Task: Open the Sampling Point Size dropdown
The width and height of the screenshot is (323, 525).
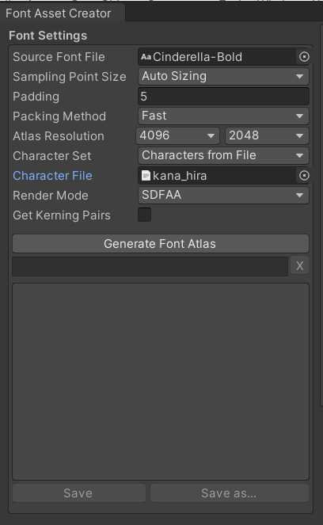Action: click(x=223, y=76)
